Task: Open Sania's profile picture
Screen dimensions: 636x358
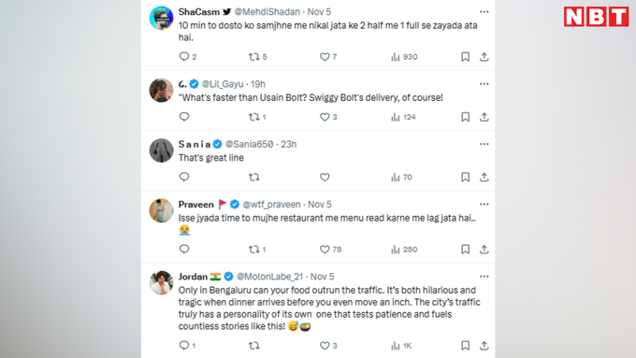Action: [x=161, y=150]
